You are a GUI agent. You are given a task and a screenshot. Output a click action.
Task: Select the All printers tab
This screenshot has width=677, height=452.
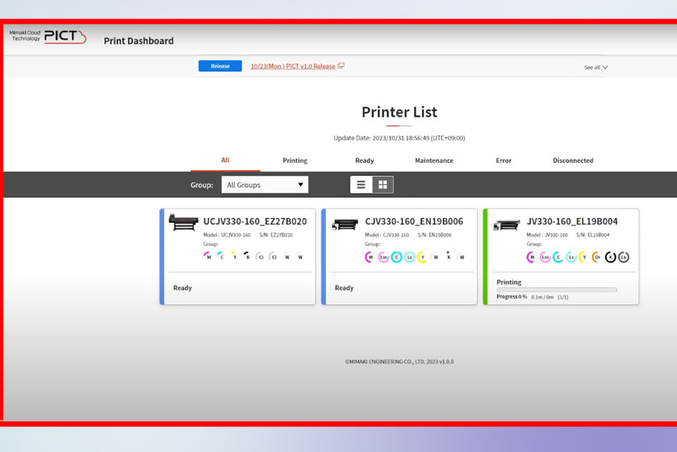pyautogui.click(x=225, y=160)
